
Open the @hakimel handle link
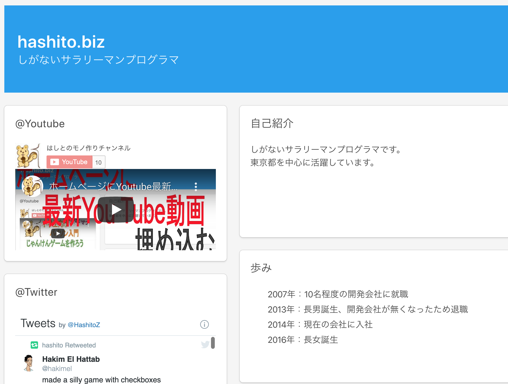click(x=57, y=369)
